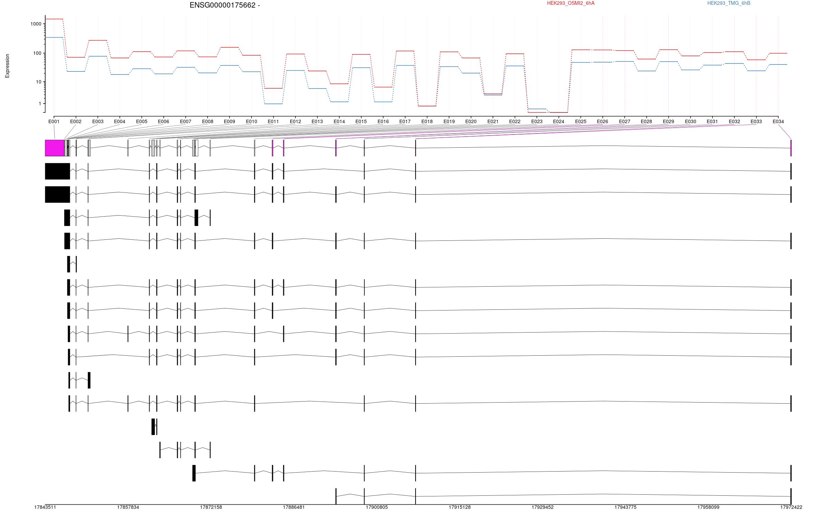Click exon label E014
This screenshot has width=829, height=514.
(339, 121)
